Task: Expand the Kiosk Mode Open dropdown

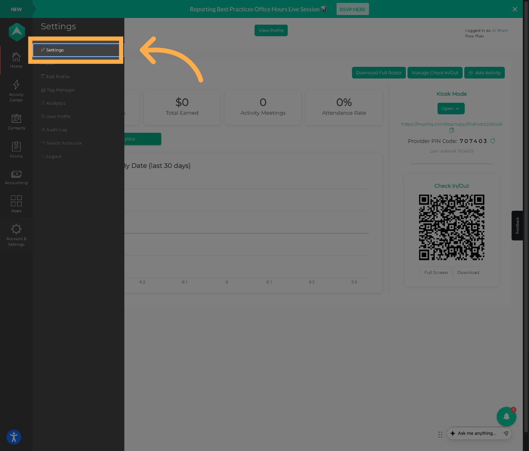Action: click(x=451, y=108)
